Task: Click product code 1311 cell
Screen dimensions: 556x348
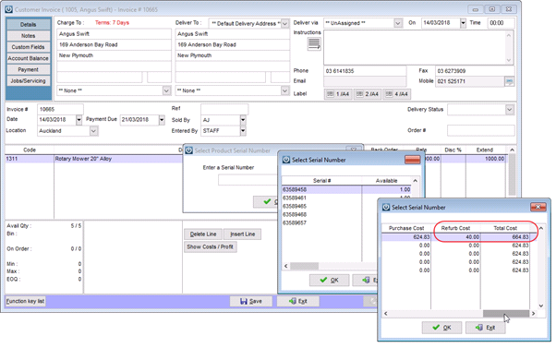Action: pos(30,159)
